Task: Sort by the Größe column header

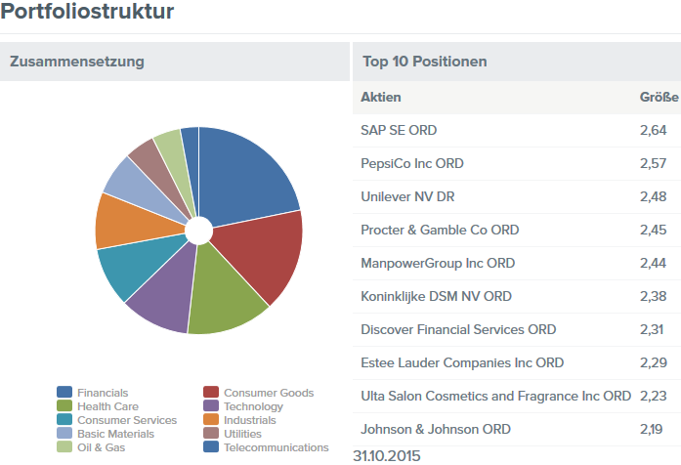Action: 659,97
